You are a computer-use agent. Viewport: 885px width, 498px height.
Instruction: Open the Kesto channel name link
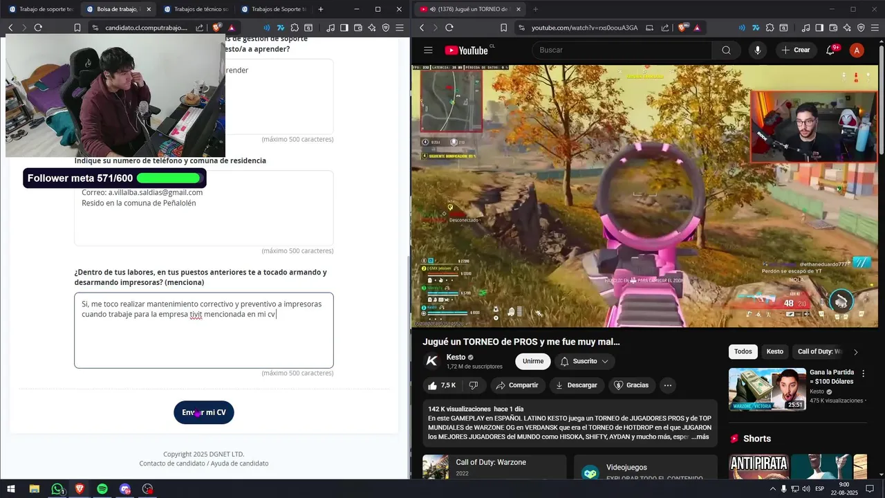point(456,357)
